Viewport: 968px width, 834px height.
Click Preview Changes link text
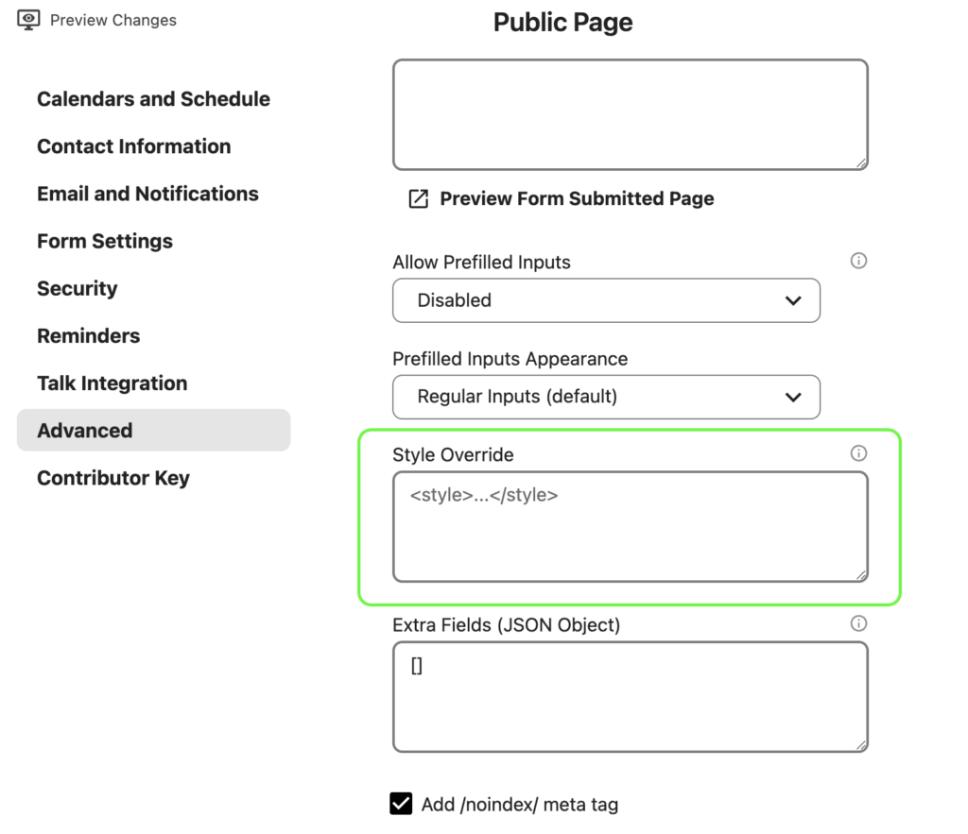pyautogui.click(x=113, y=21)
